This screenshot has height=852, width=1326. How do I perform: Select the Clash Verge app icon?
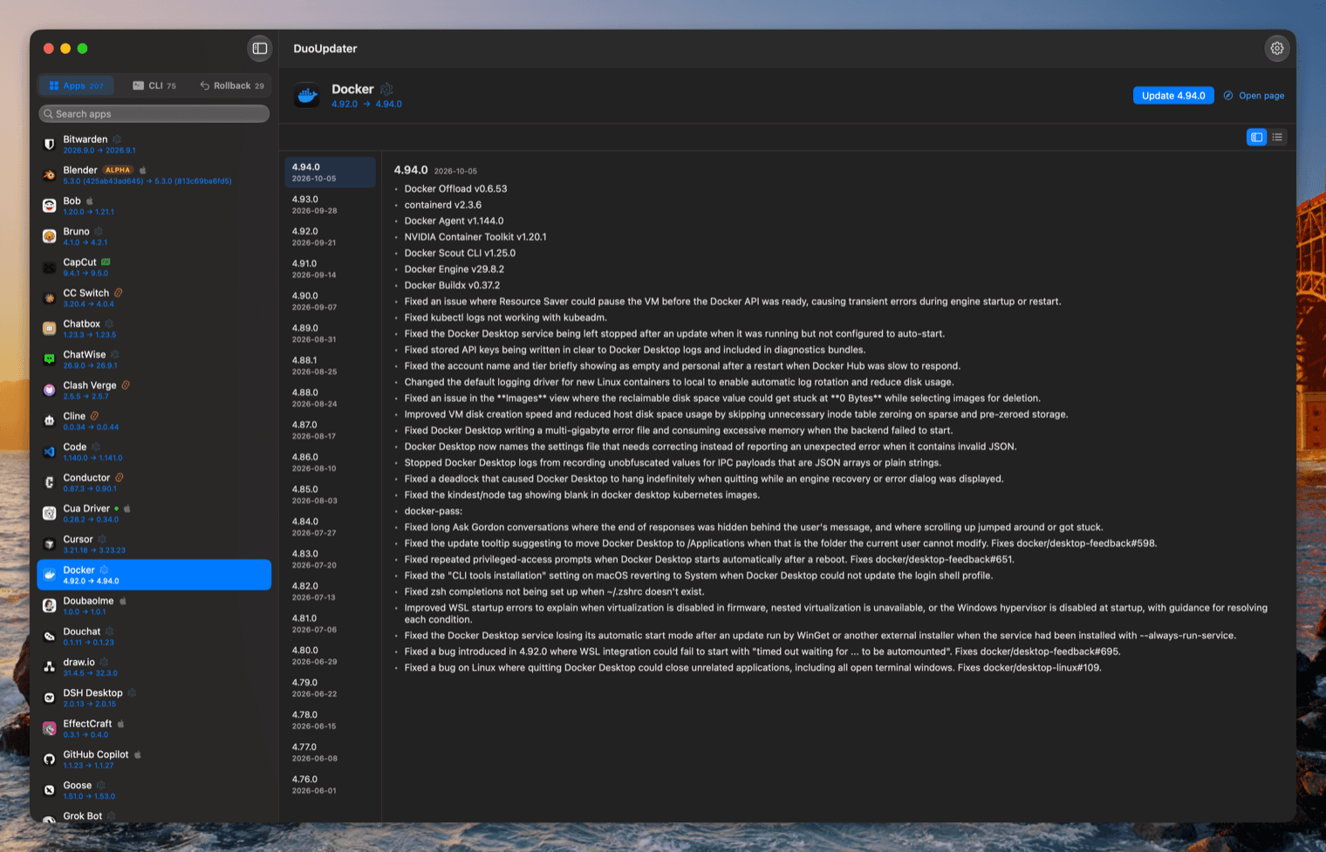coord(50,390)
